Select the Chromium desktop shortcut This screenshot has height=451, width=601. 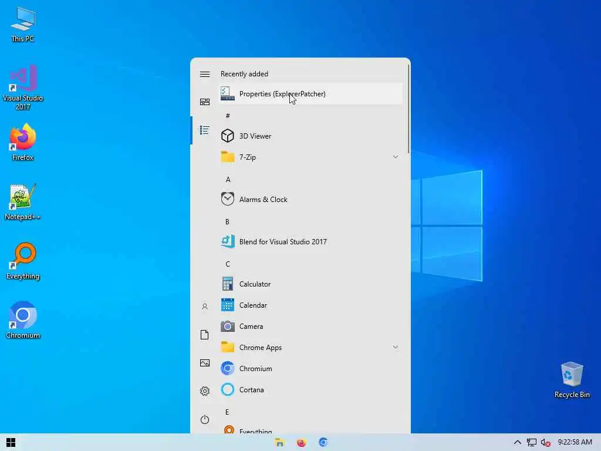coord(23,320)
